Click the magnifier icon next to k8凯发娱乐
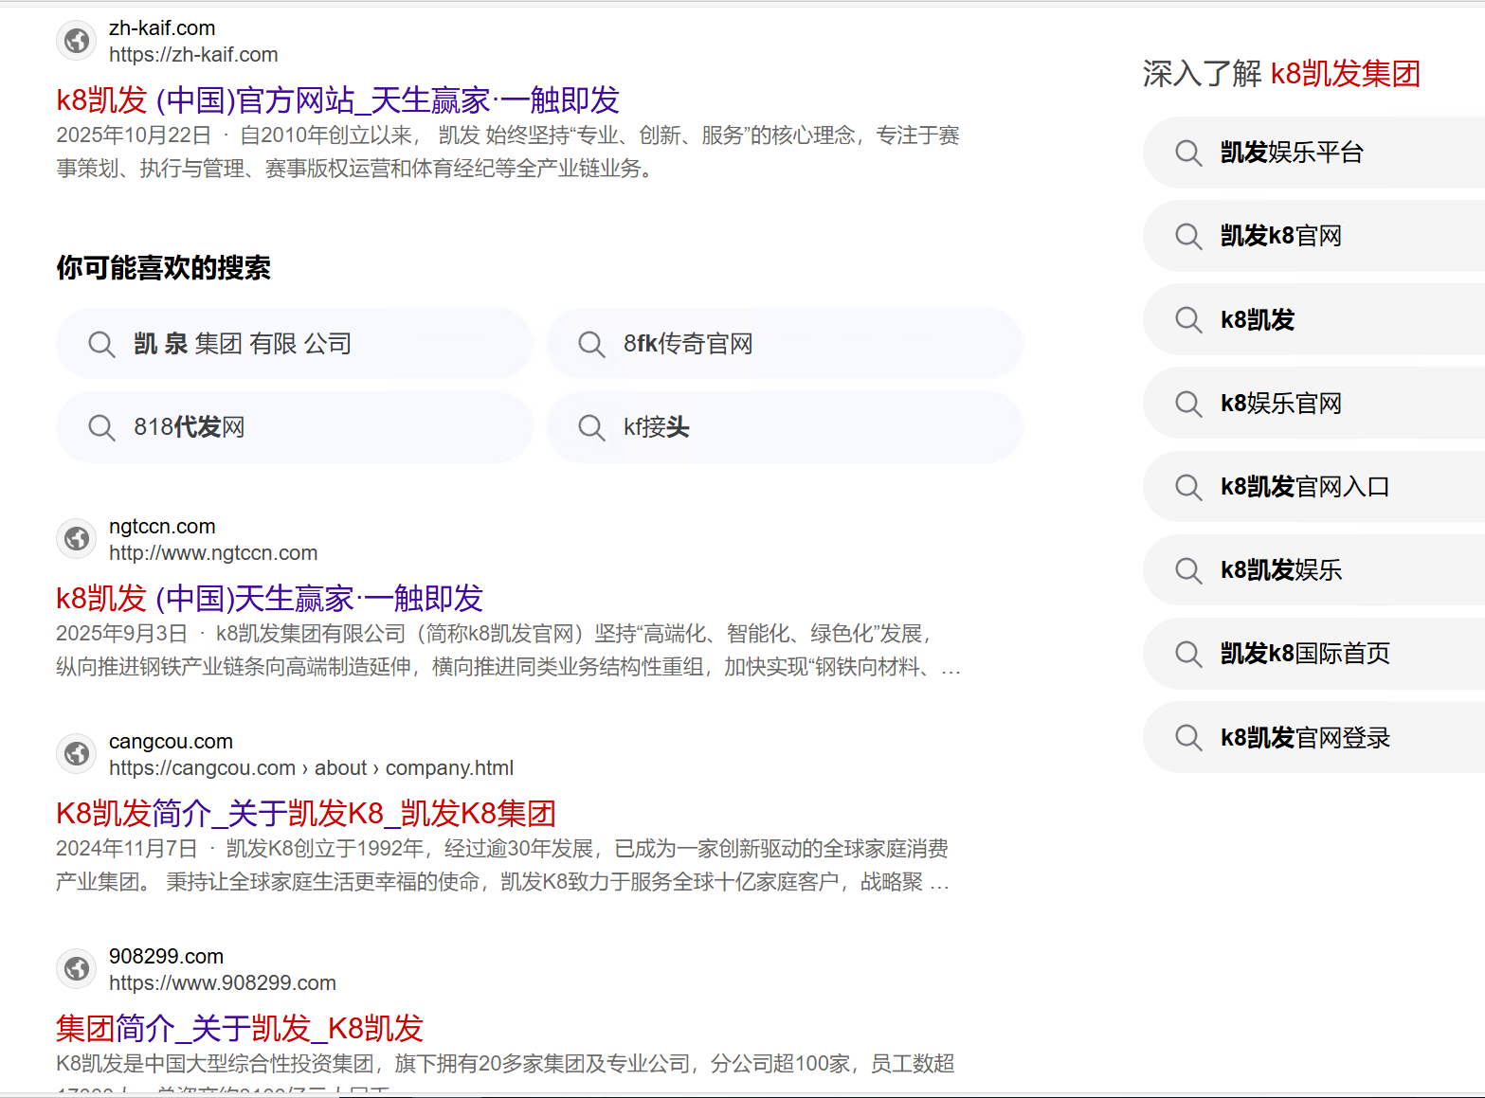 1188,570
